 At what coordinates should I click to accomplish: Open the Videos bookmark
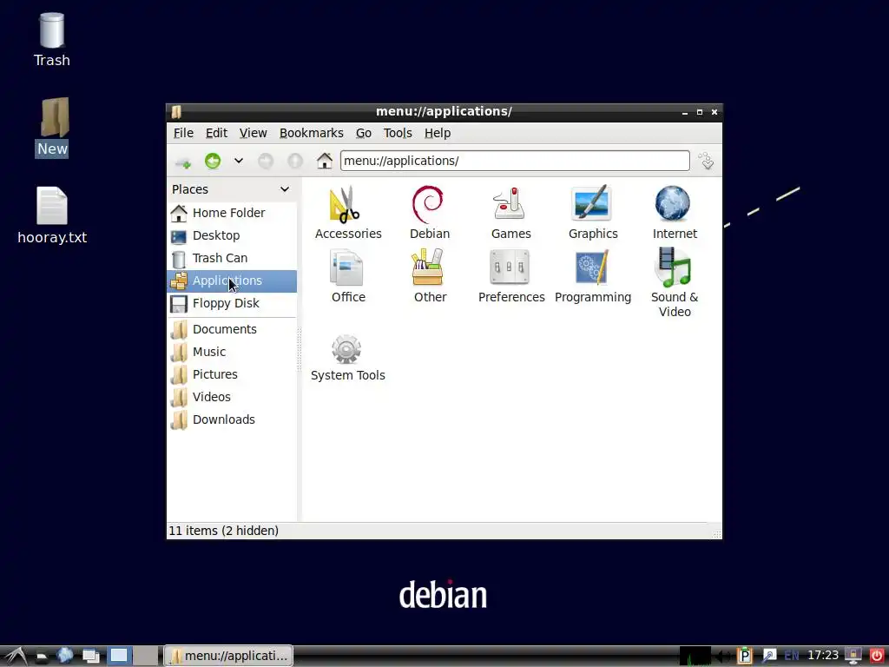(232, 397)
